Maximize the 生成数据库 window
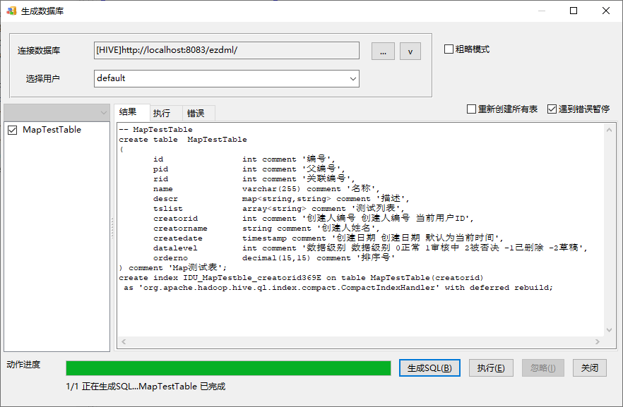 (x=574, y=11)
